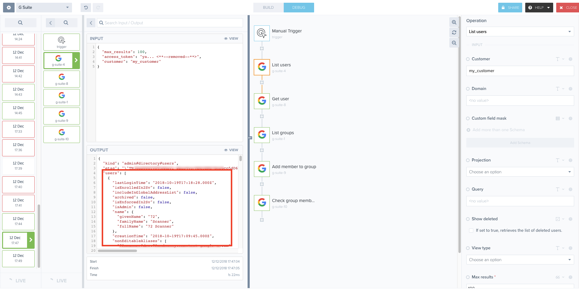Click VIEW in the OUTPUT panel
579x289 pixels.
point(231,150)
